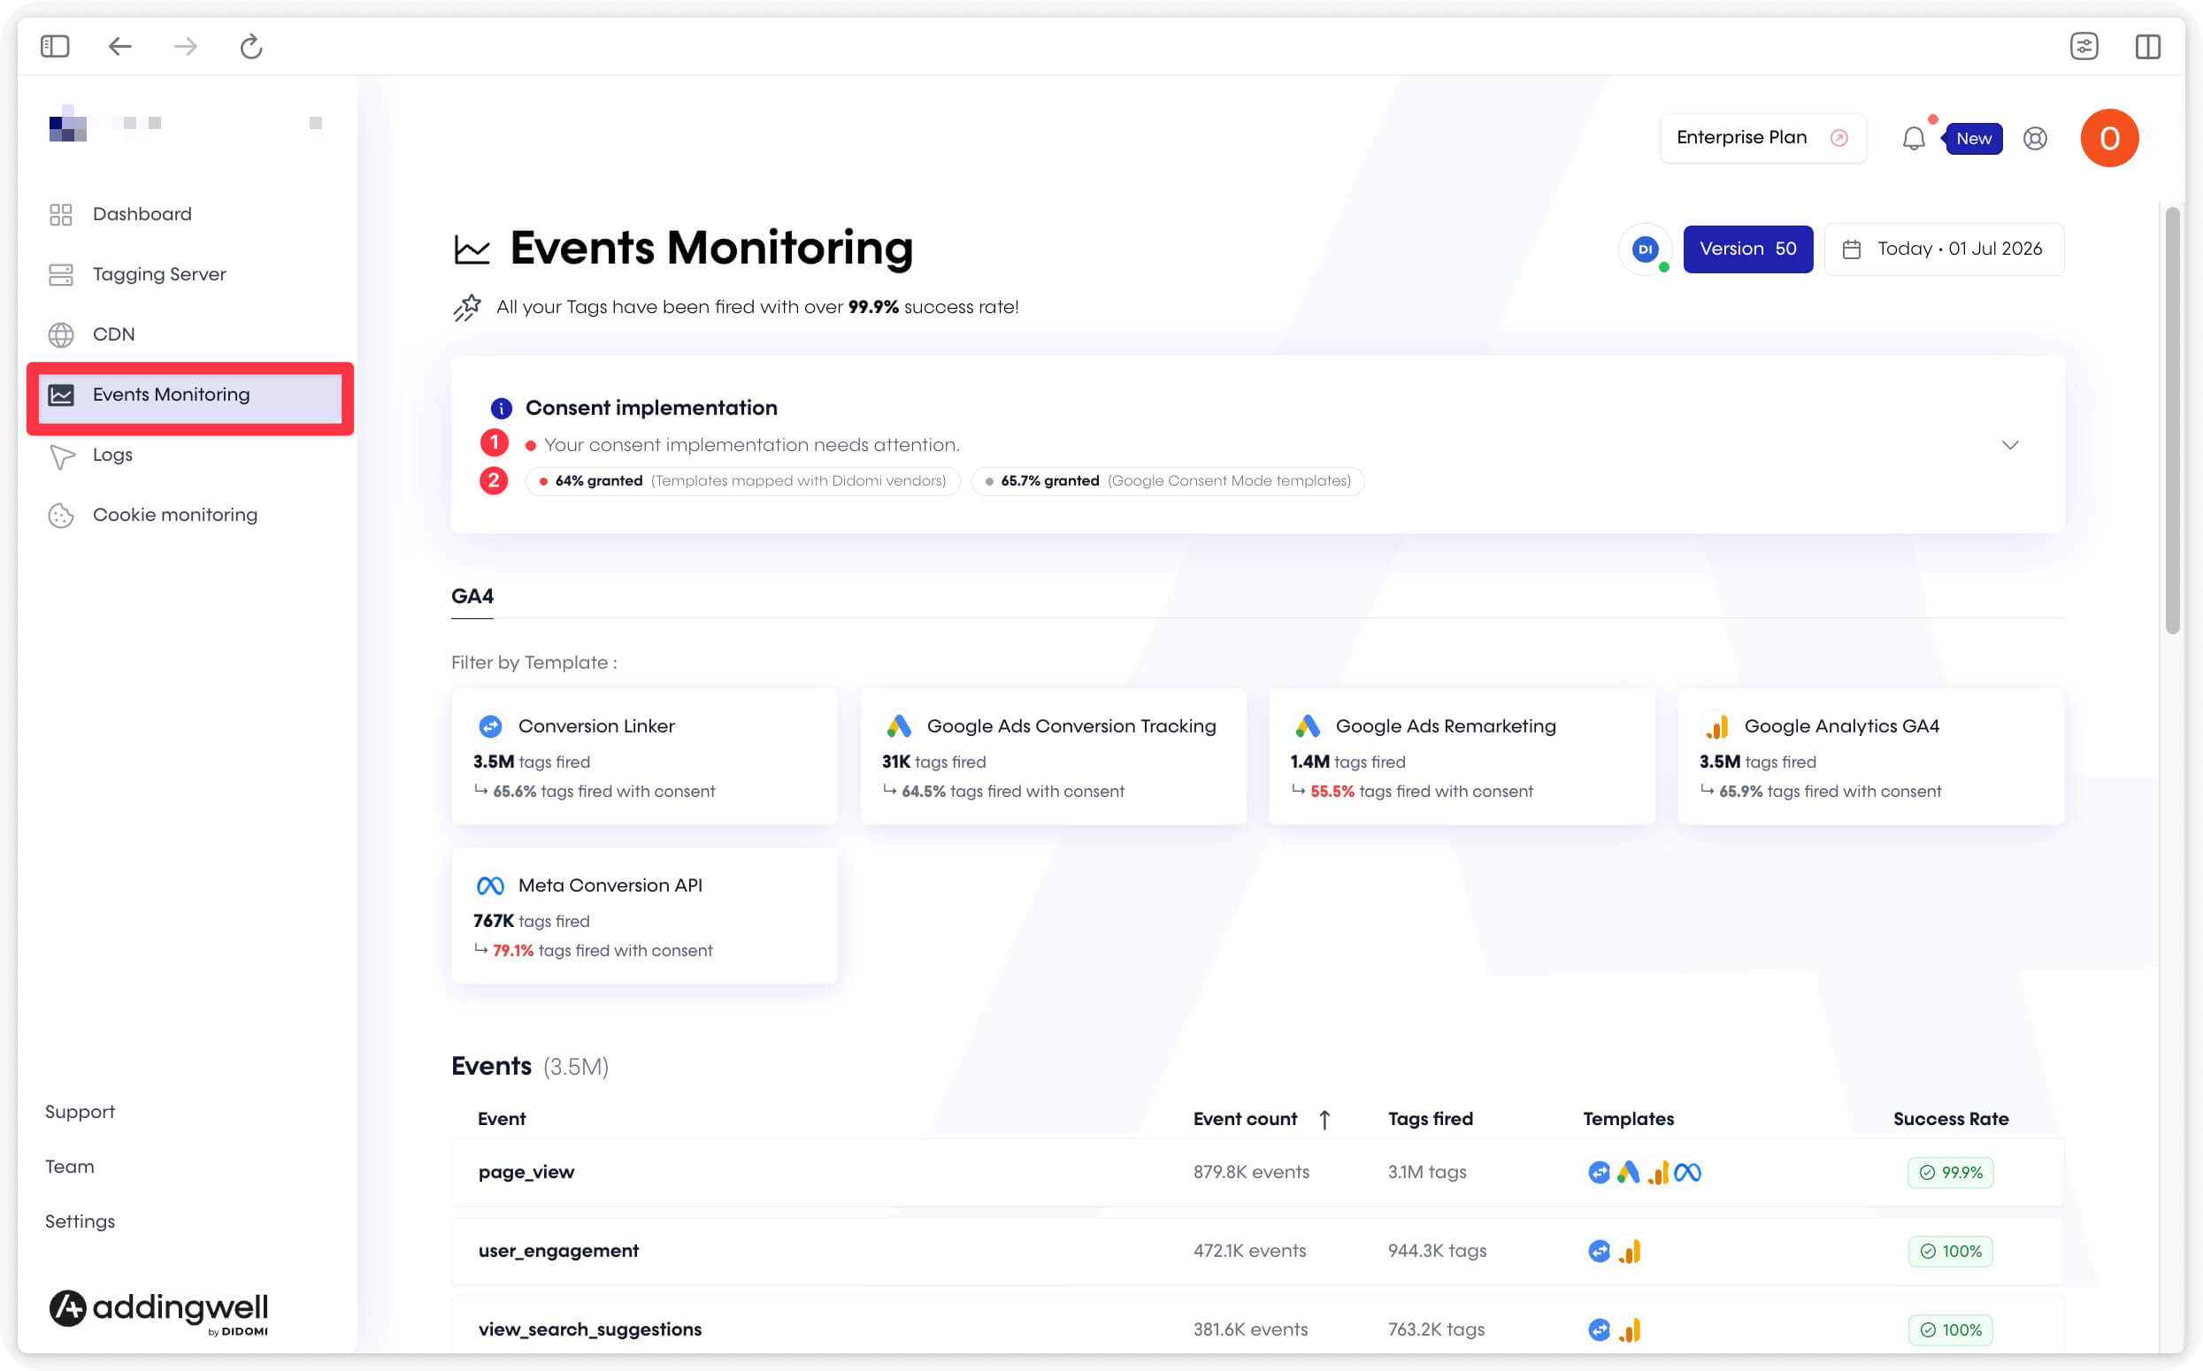Filter by Google Analytics GA4 template
2203x1371 pixels.
(1870, 756)
